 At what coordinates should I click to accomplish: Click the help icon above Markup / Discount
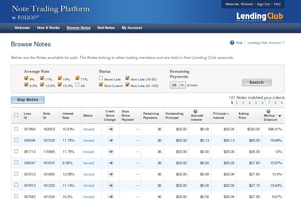268,111
